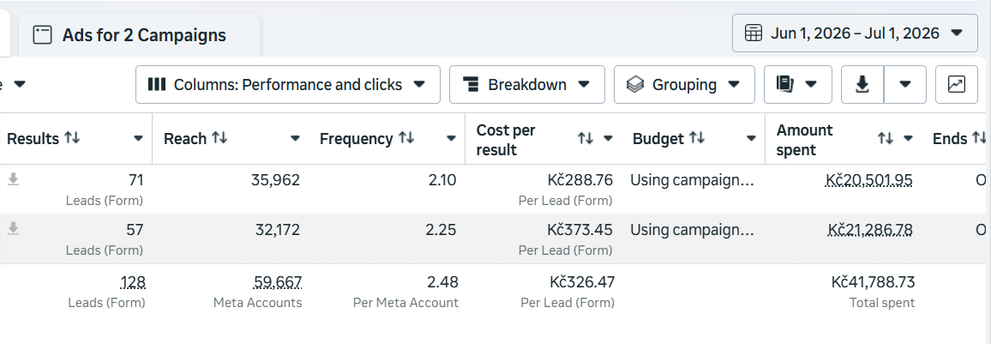Open the Grouping dropdown

[x=684, y=85]
